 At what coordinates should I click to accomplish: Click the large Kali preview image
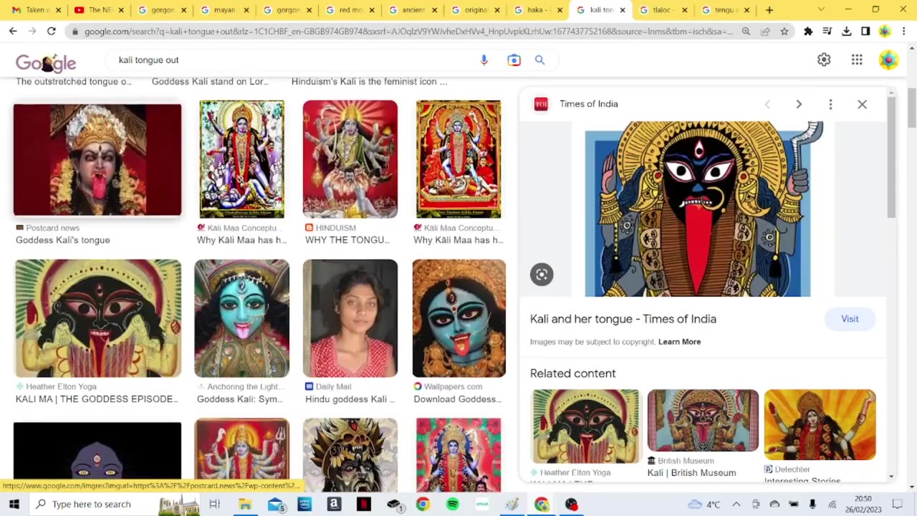coord(698,209)
